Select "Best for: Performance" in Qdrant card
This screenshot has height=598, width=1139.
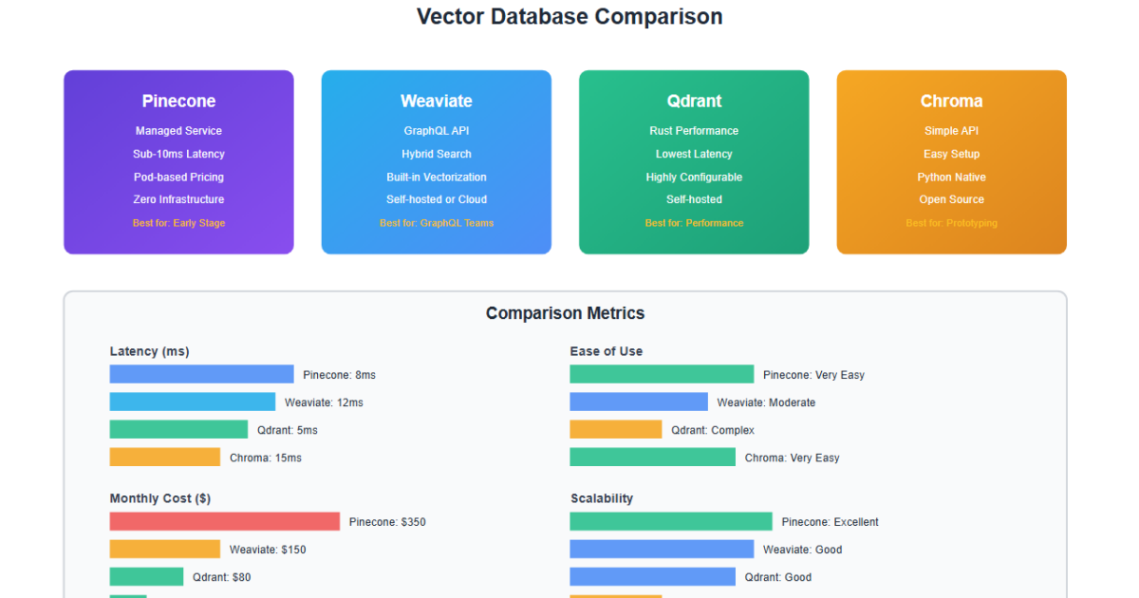coord(694,223)
